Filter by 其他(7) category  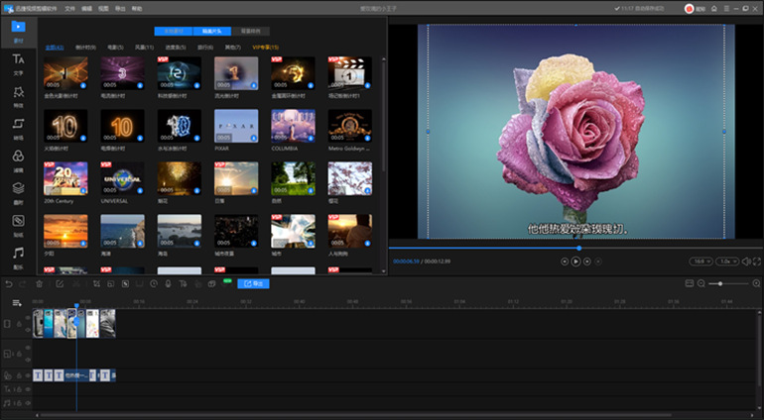point(233,48)
